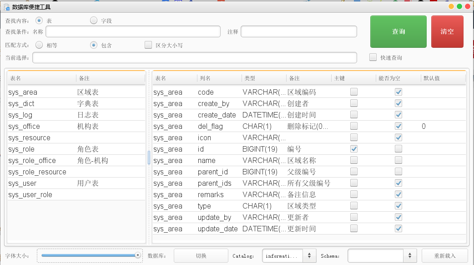Toggle 能否为空 checkbox for remarks row
This screenshot has height=265, width=474.
pyautogui.click(x=398, y=194)
